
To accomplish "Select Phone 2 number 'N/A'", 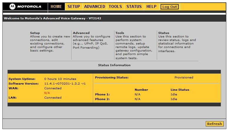I will 138,99.
